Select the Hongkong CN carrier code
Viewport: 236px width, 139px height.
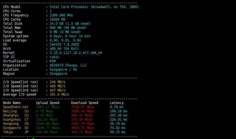coord(26,124)
